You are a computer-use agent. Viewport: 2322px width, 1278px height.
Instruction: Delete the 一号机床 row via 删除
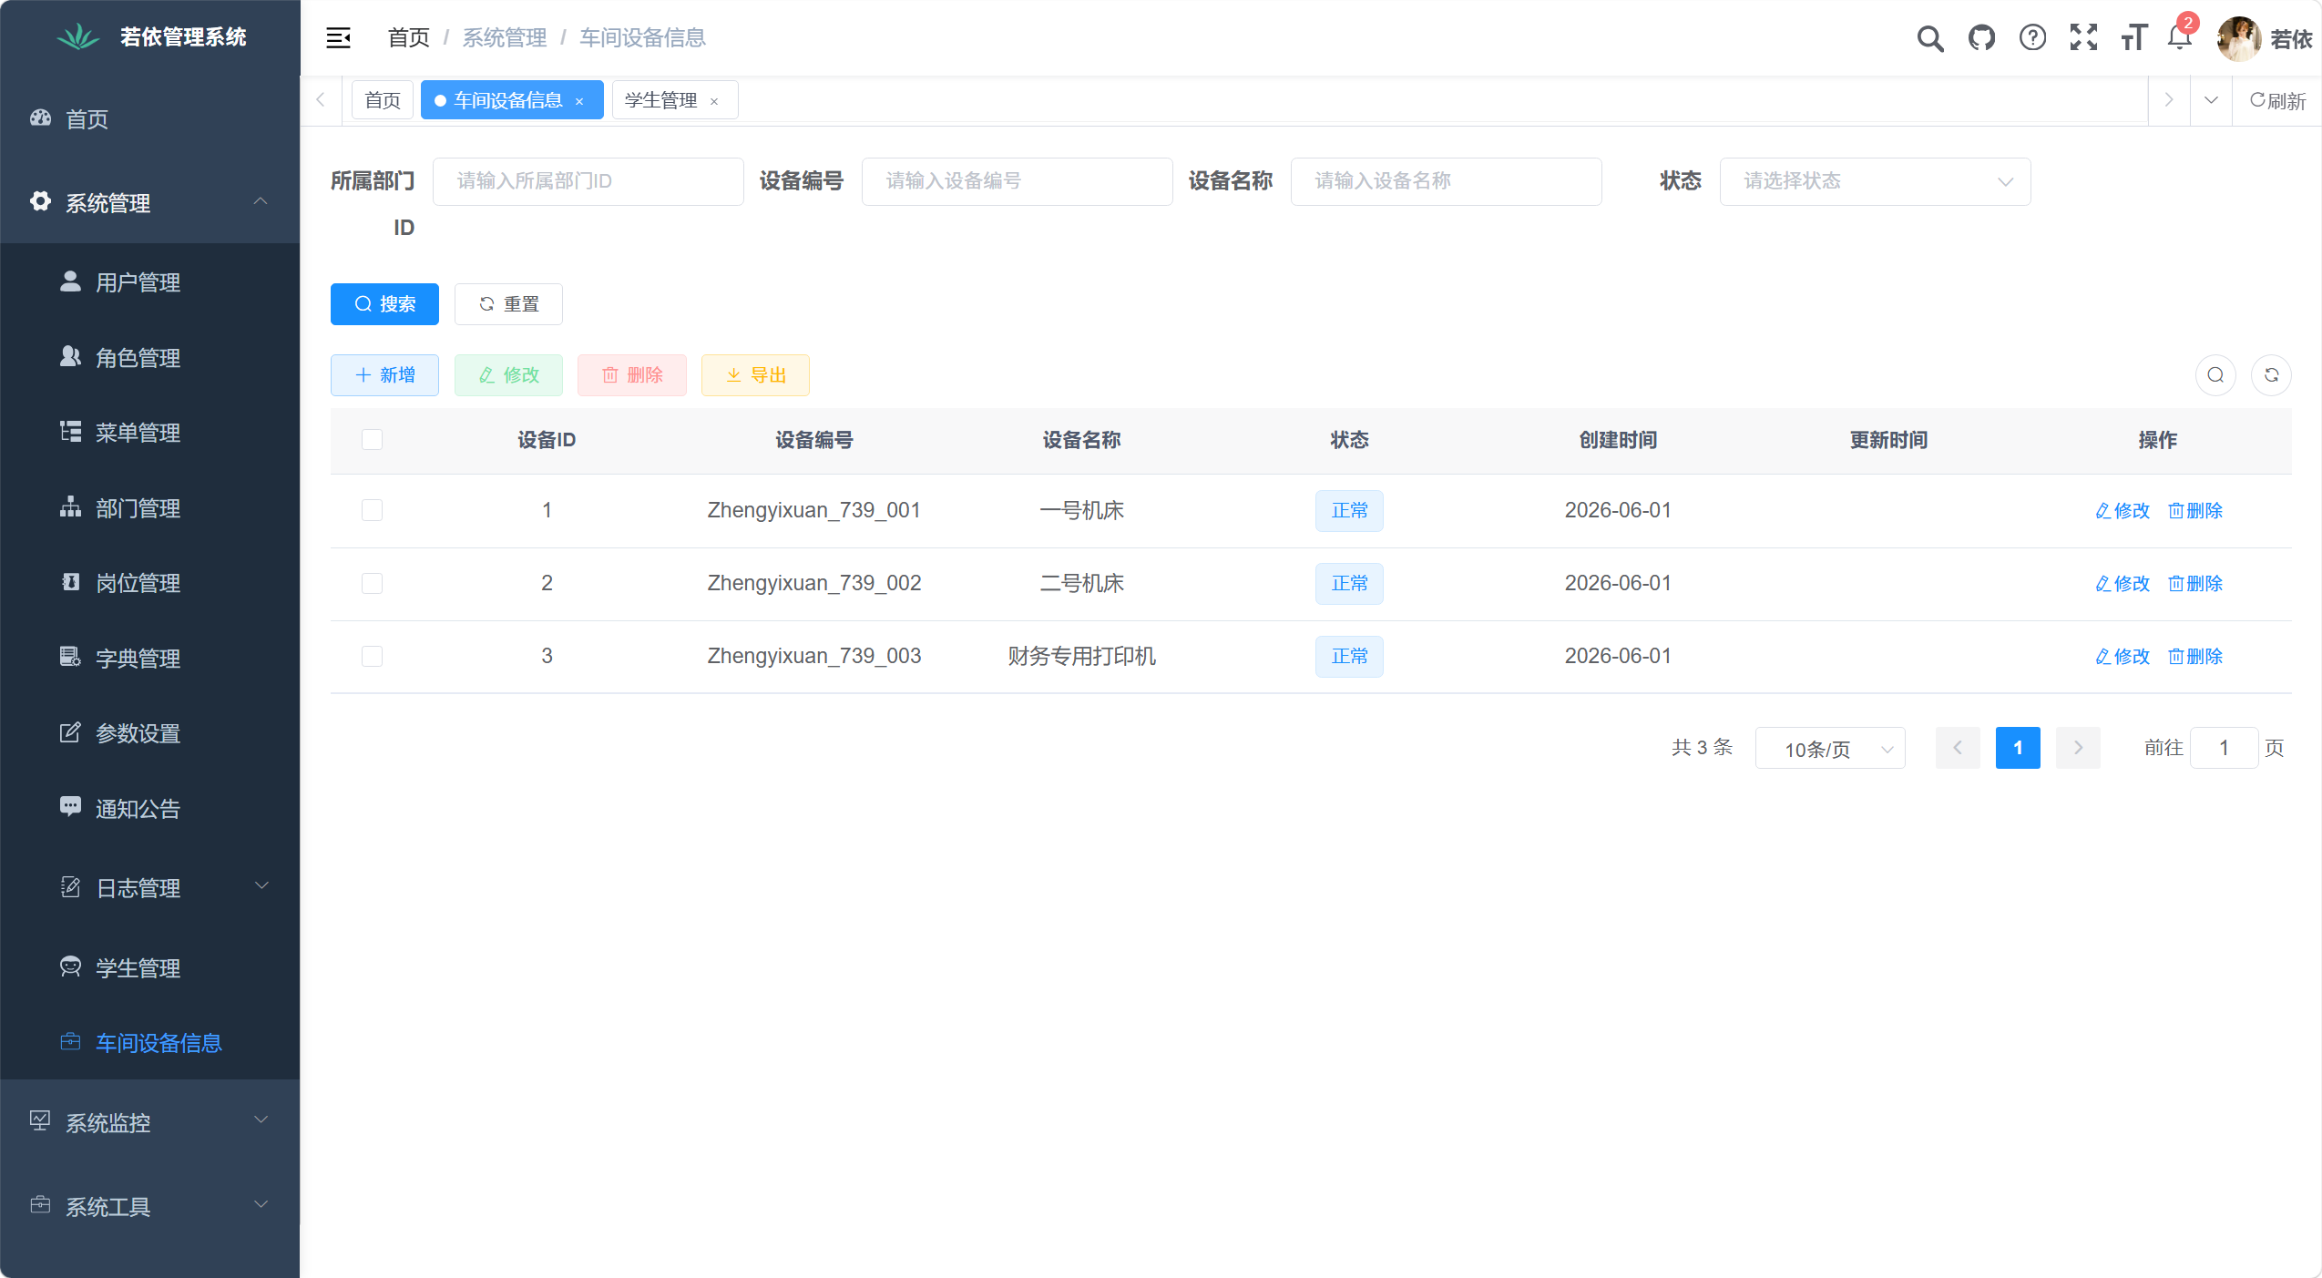(x=2195, y=511)
